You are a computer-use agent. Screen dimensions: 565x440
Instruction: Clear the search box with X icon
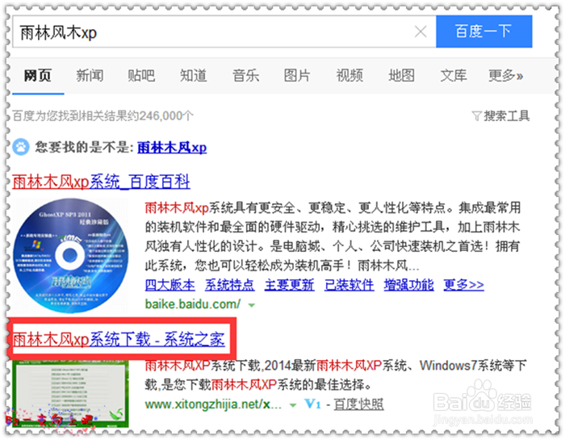(x=421, y=31)
